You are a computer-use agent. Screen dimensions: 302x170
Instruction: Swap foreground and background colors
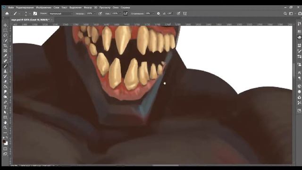[7, 137]
